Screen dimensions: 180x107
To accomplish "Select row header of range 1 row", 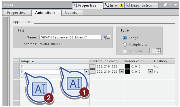I will tap(16, 72).
